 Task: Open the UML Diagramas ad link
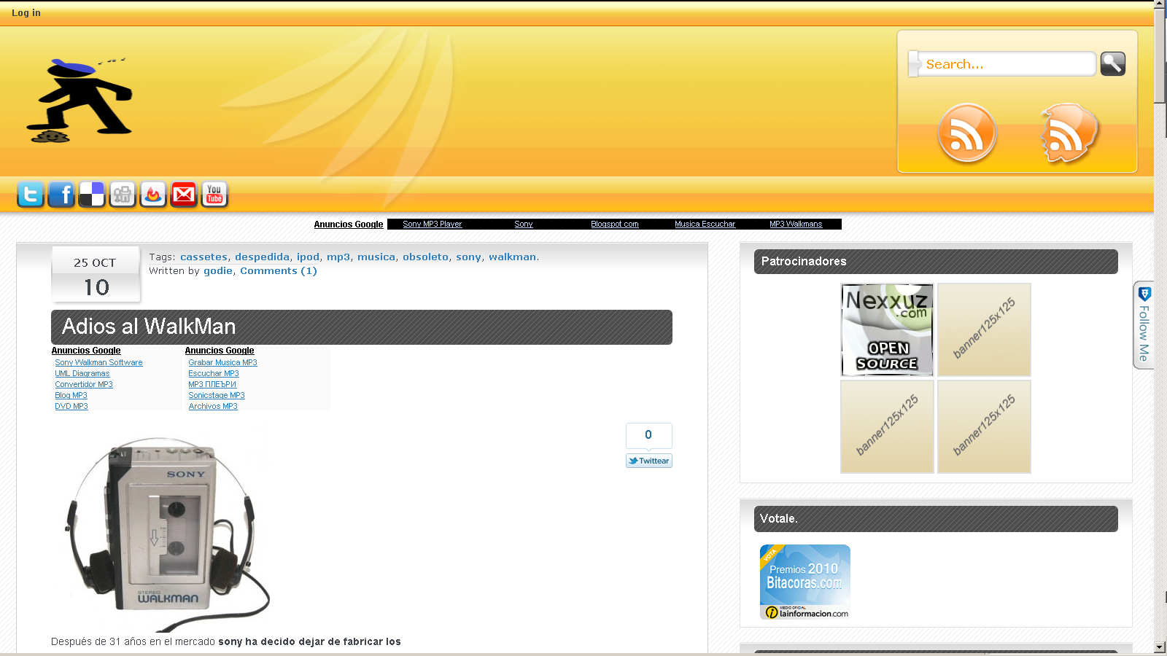(x=82, y=373)
